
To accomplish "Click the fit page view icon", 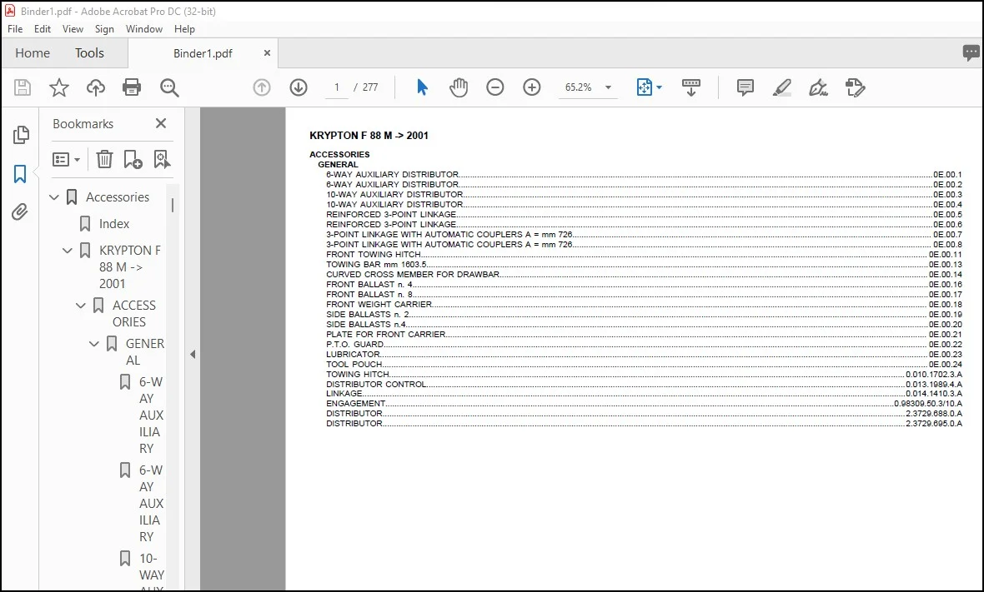I will (x=645, y=87).
